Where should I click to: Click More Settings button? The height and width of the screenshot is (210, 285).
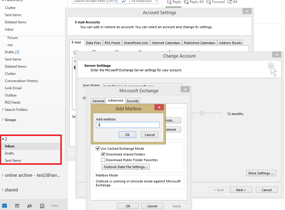(x=261, y=173)
